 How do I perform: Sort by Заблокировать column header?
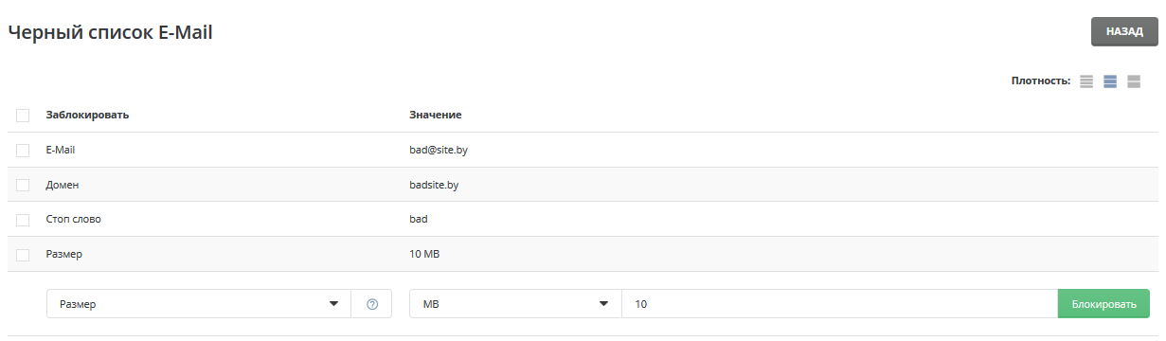pos(87,115)
